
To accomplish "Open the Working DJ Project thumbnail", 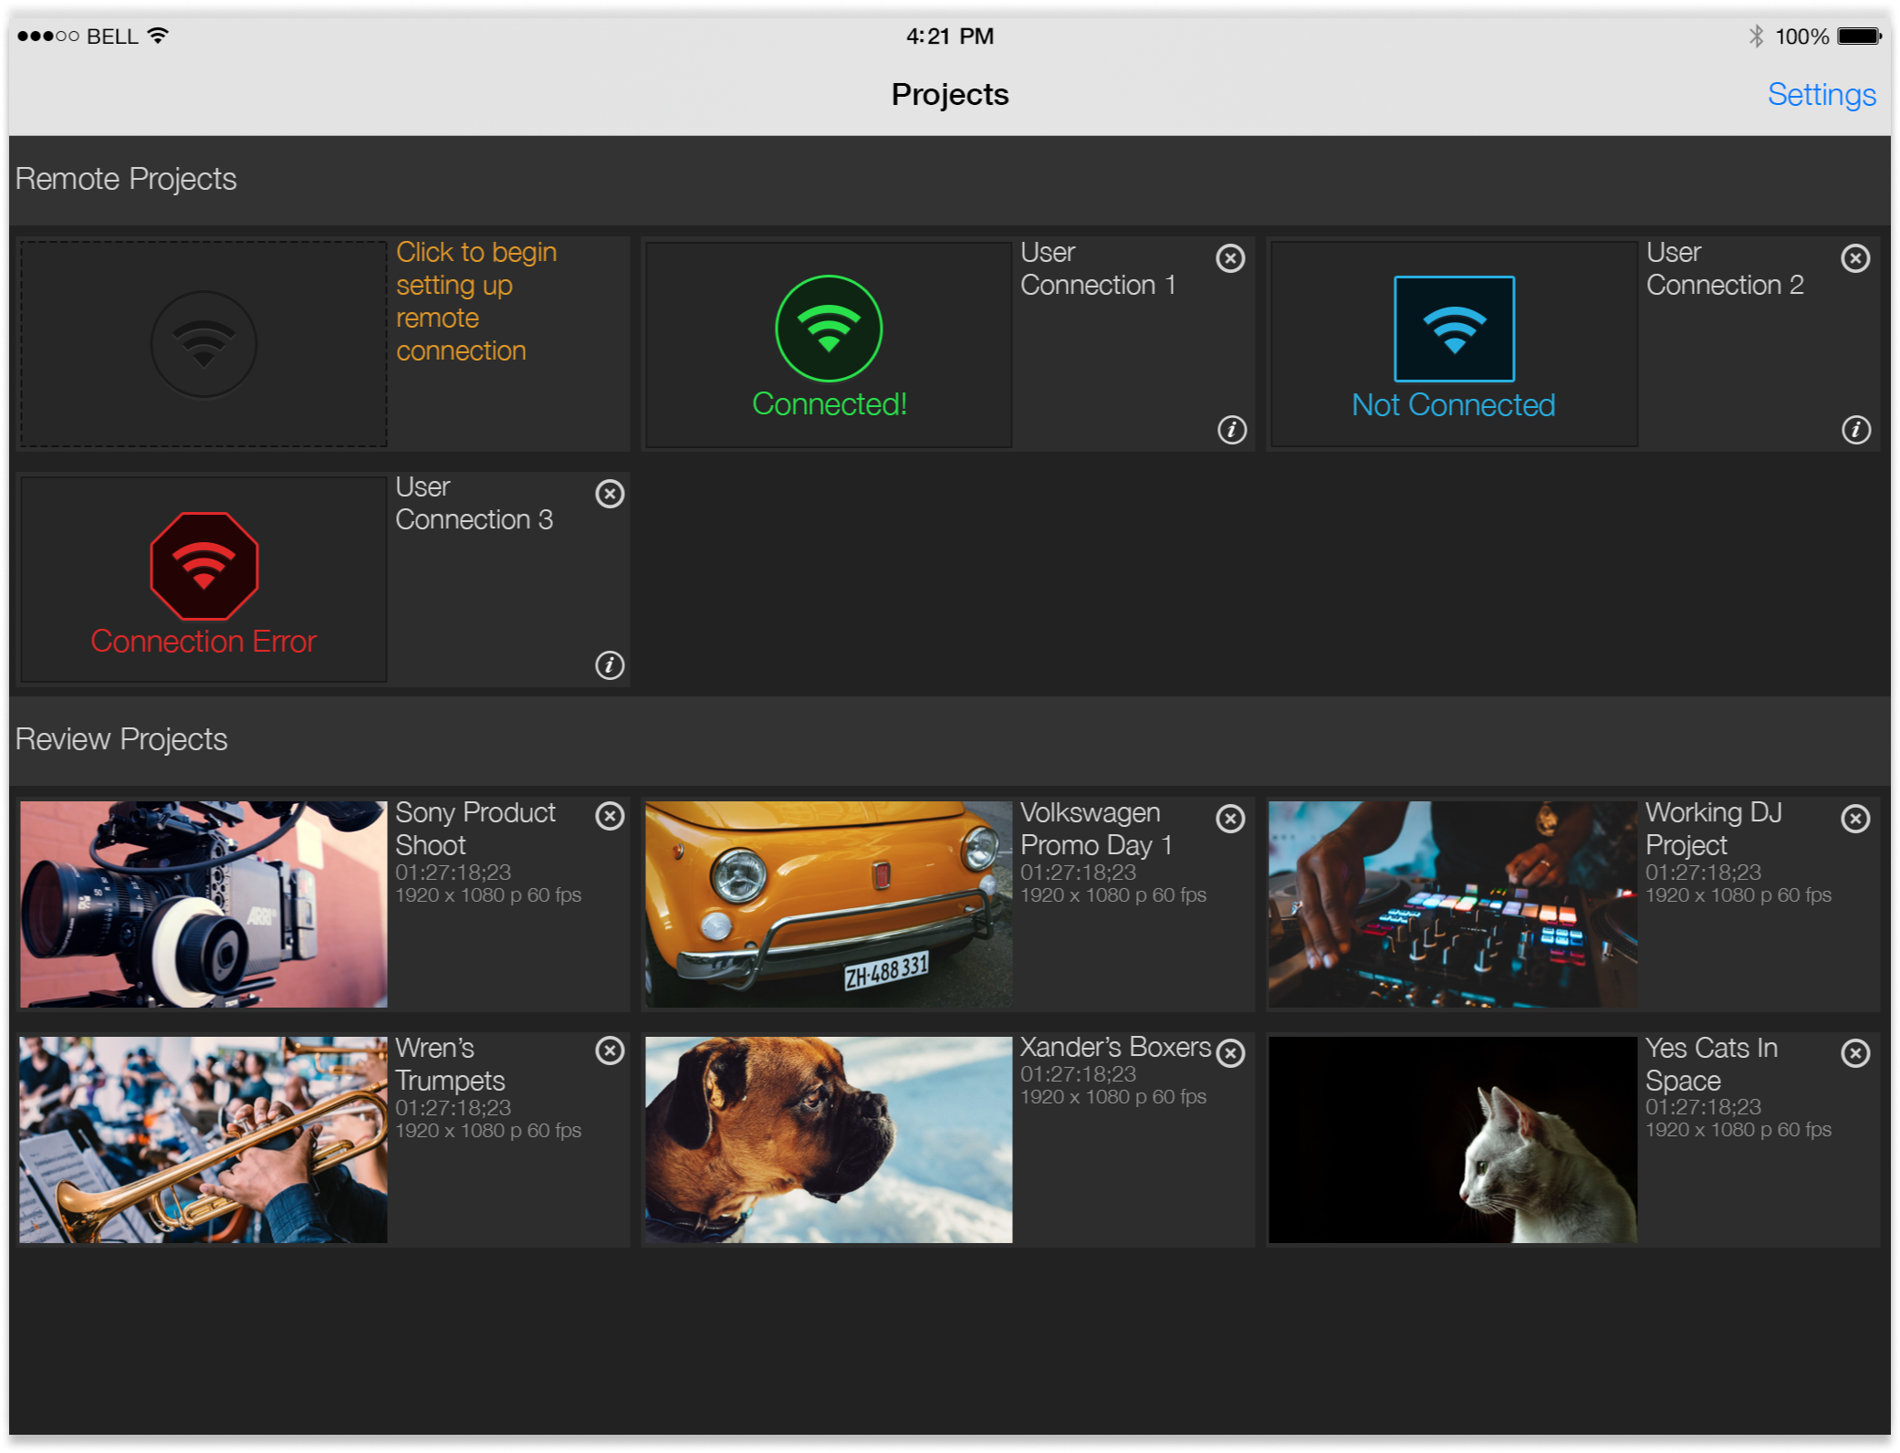I will [1452, 904].
